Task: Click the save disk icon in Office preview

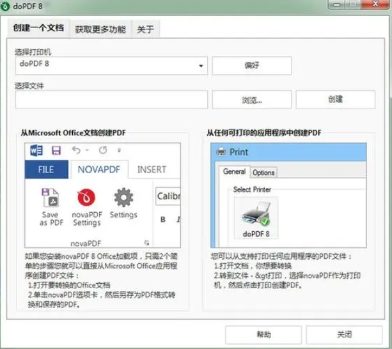Action: click(x=56, y=150)
